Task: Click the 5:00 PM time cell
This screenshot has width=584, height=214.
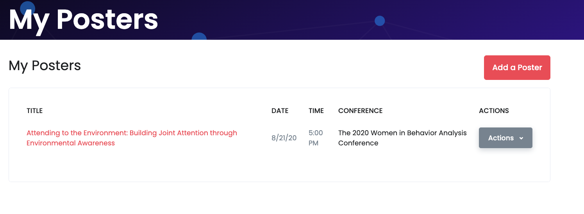Action: tap(316, 138)
